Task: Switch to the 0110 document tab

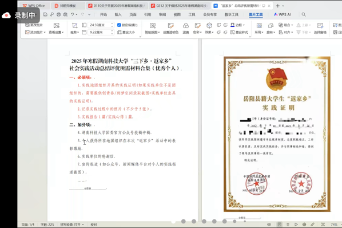Action: [x=117, y=6]
